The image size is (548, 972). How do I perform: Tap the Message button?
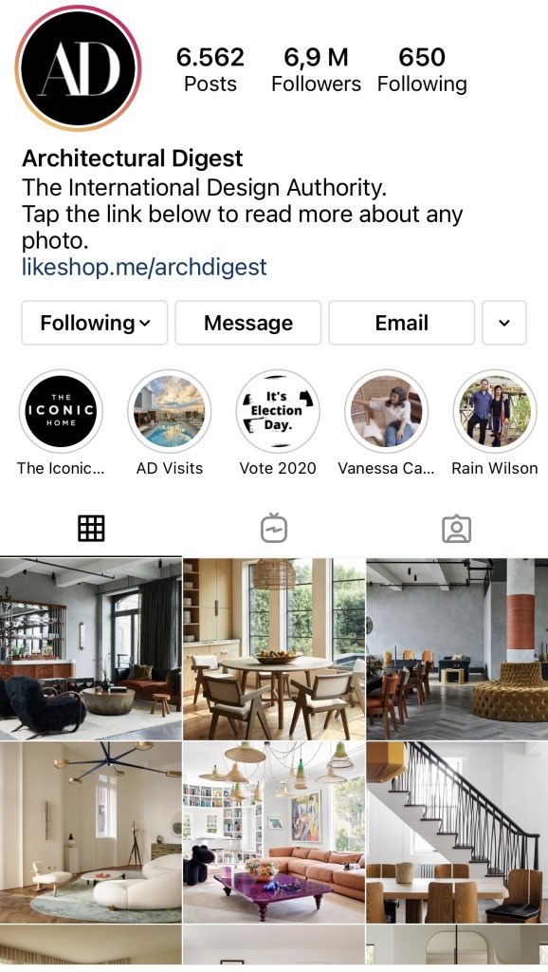pos(248,323)
